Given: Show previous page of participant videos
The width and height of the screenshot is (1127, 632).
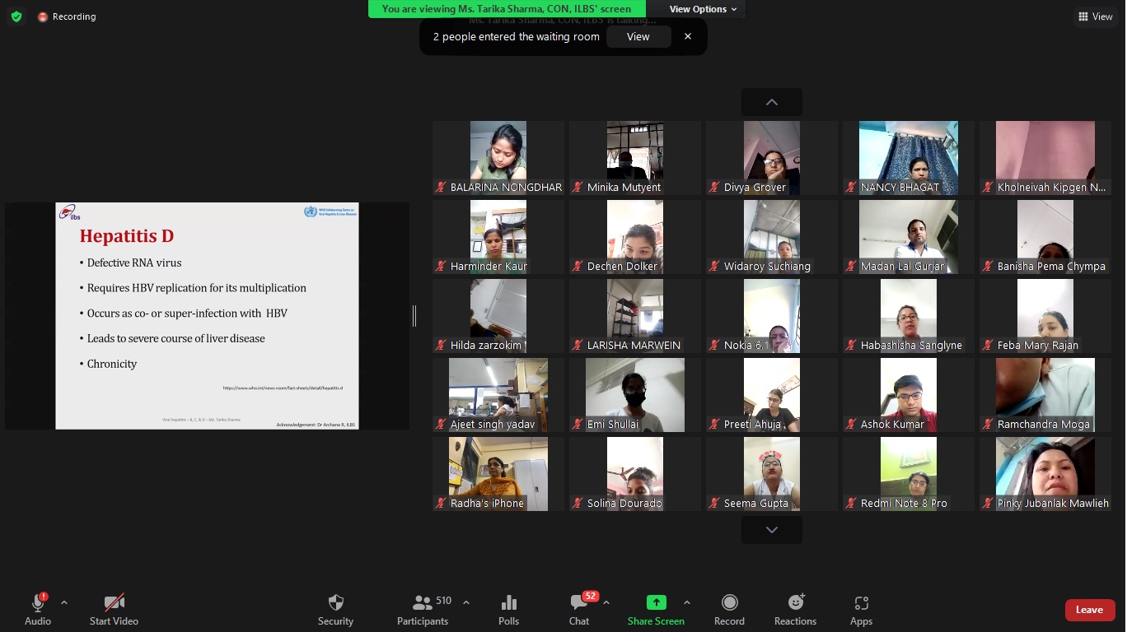Looking at the screenshot, I should 772,102.
